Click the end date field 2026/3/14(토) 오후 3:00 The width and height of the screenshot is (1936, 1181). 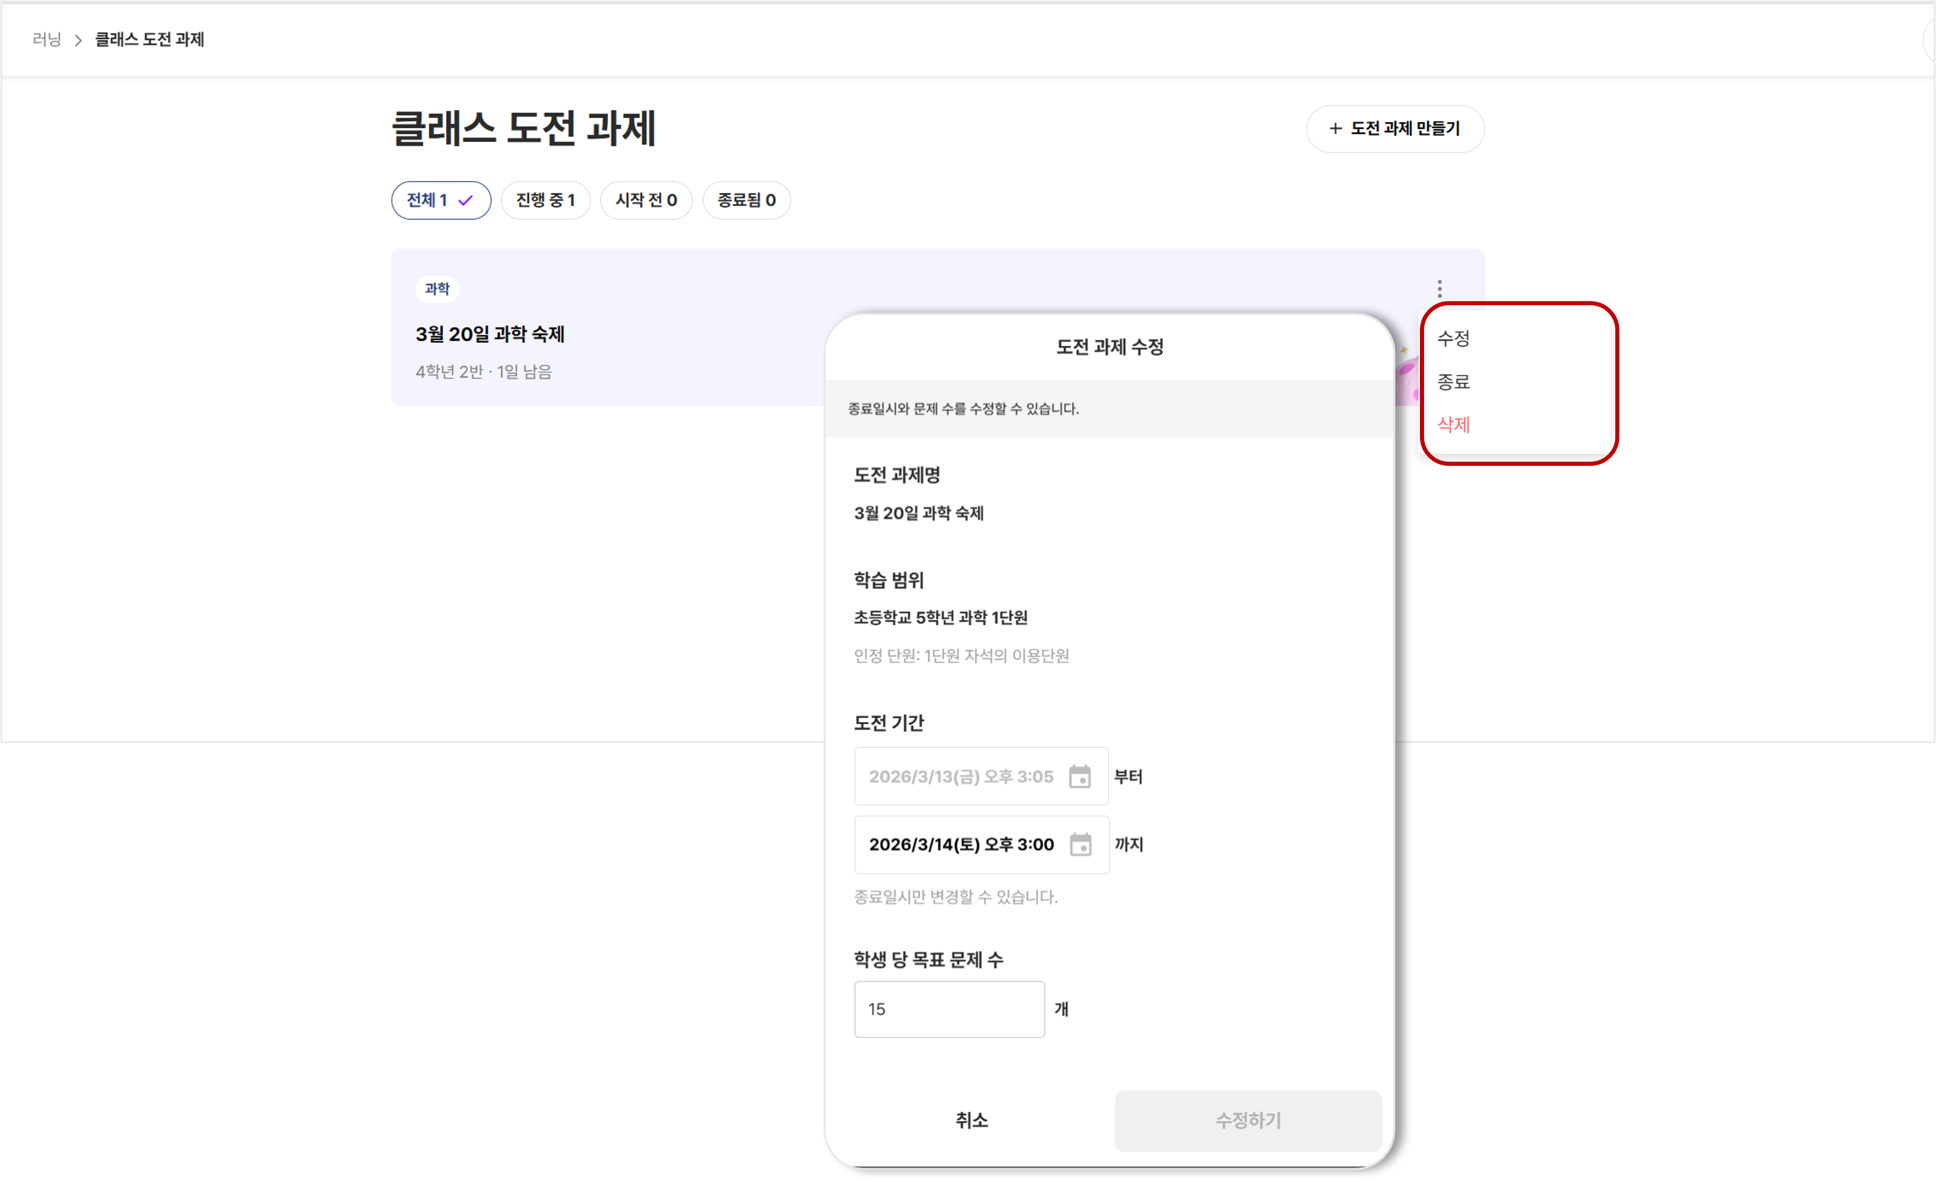coord(982,844)
